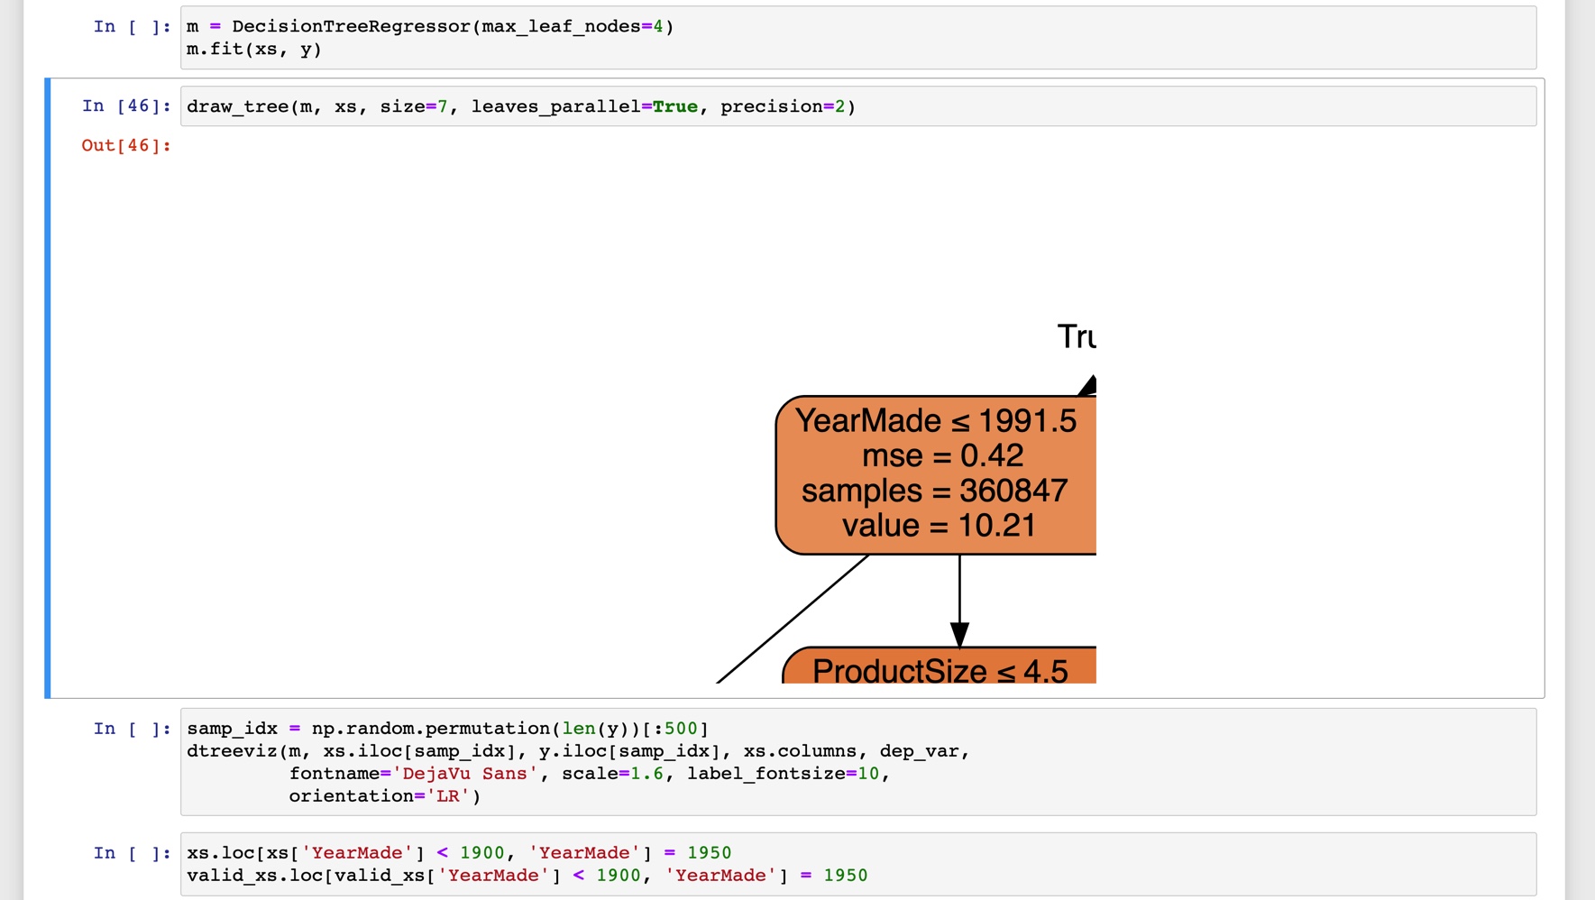
Task: Click the True branch label
Action: pyautogui.click(x=1078, y=335)
